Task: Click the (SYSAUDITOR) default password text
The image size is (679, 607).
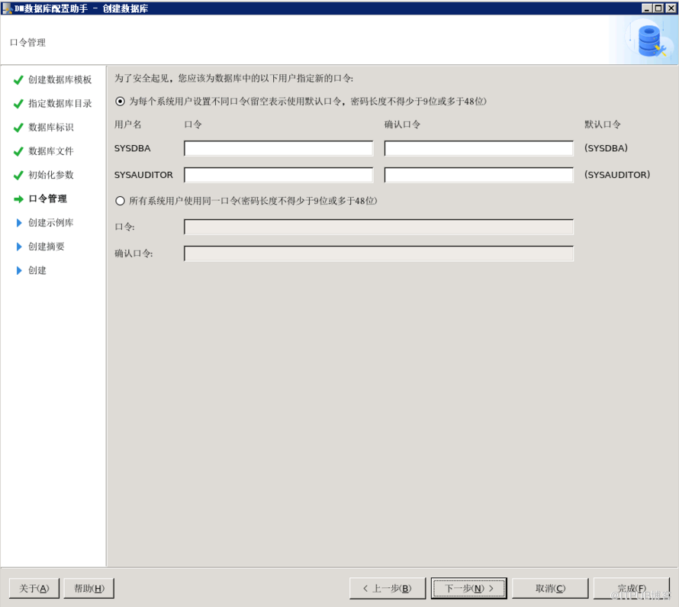Action: [617, 175]
